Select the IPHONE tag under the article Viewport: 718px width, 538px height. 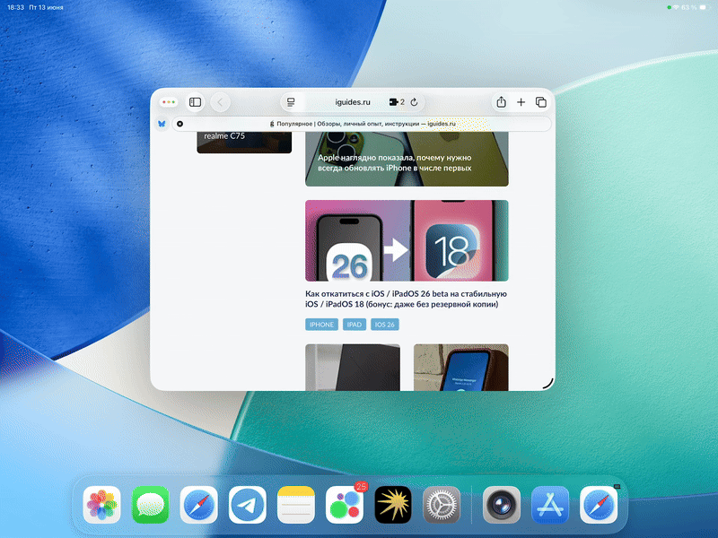coord(320,324)
